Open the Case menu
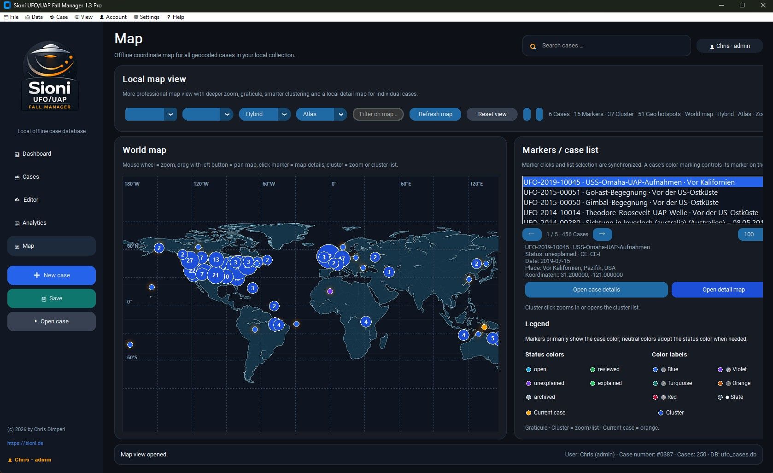The width and height of the screenshot is (773, 473). tap(59, 17)
